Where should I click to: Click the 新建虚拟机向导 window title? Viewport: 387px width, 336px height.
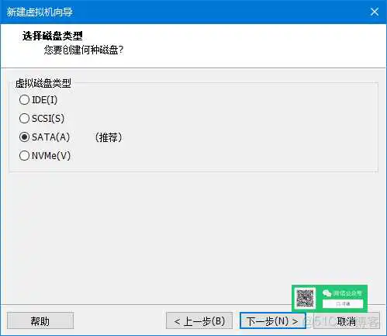(x=40, y=12)
